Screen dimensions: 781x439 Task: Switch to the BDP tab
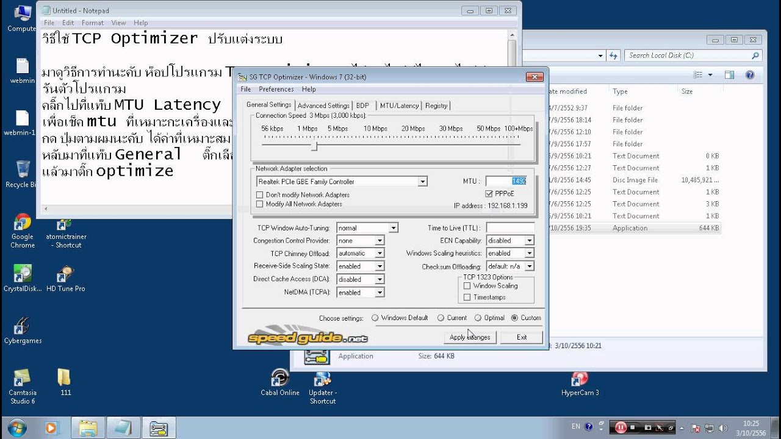tap(362, 105)
